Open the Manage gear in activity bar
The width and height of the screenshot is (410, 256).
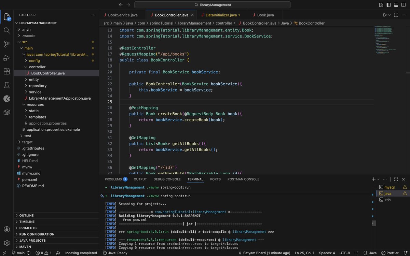coord(7,243)
